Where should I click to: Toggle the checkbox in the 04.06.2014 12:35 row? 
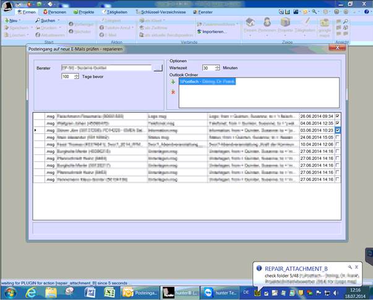pos(337,123)
